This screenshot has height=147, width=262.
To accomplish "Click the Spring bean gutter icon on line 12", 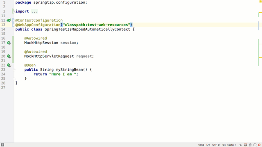I will click(x=9, y=20).
